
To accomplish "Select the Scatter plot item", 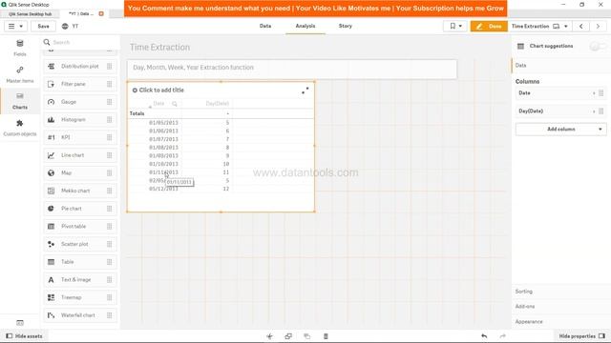I will point(80,244).
